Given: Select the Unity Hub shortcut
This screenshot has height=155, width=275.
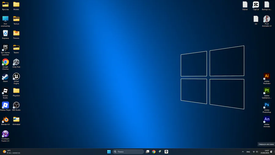Looking at the screenshot, I should click(16, 63).
